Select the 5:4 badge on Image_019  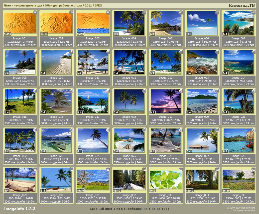point(152,112)
